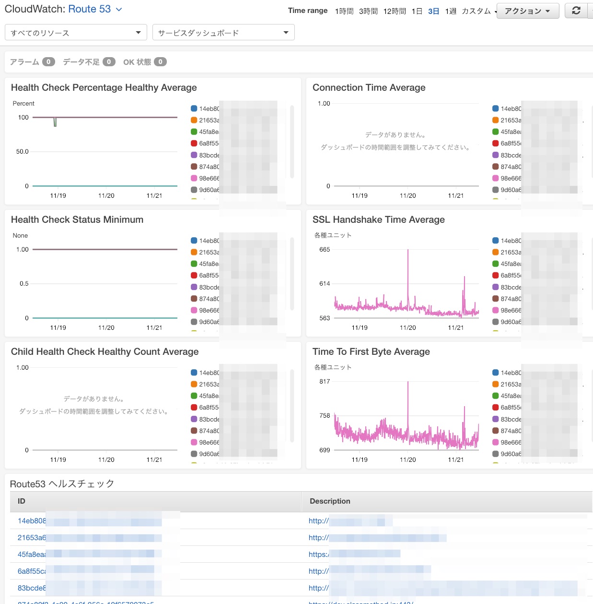Click the データ不足 status badge
Screen dimensions: 593x604
[108, 61]
